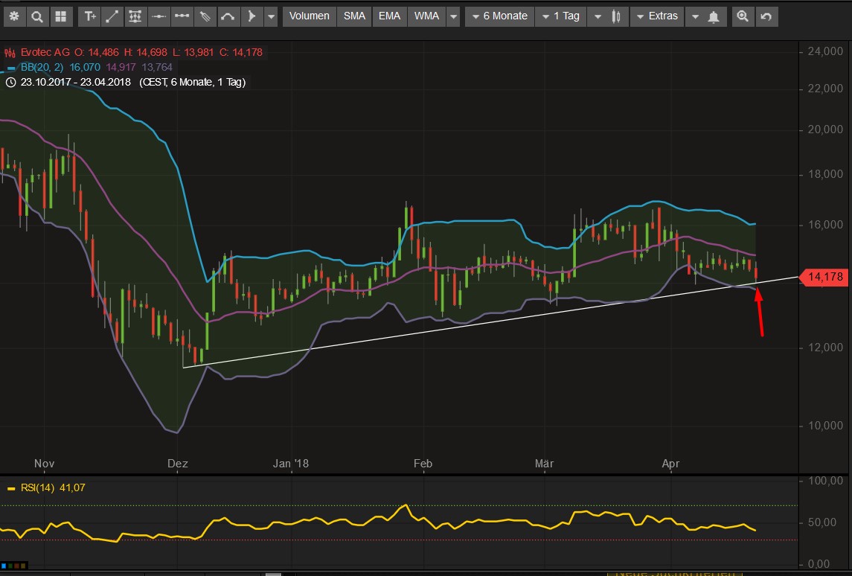The image size is (852, 576).
Task: Select the trend line drawing tool
Action: [112, 16]
